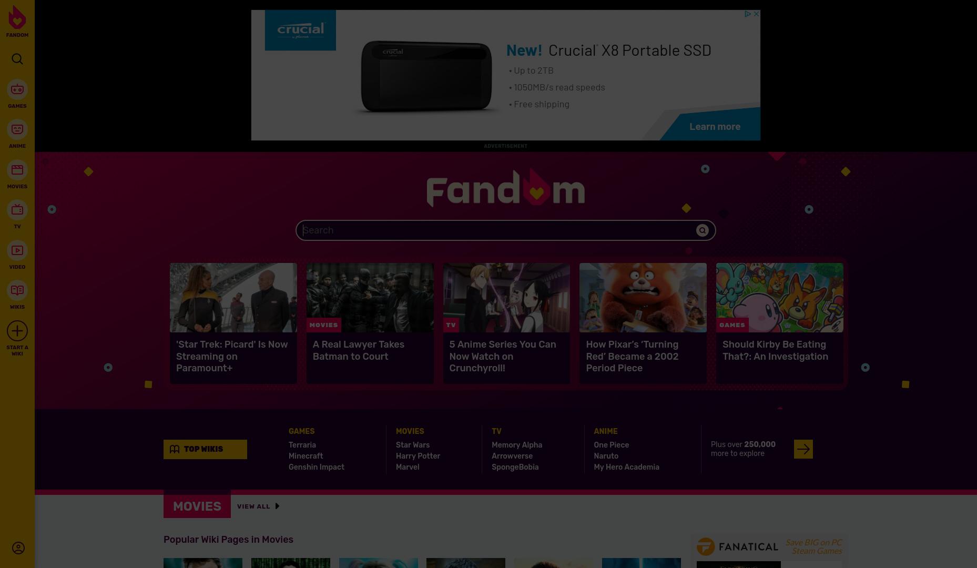Click Learn more on the Crucial ad
Image resolution: width=977 pixels, height=568 pixels.
pyautogui.click(x=715, y=127)
